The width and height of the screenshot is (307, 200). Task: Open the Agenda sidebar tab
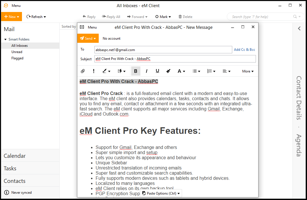point(299,145)
